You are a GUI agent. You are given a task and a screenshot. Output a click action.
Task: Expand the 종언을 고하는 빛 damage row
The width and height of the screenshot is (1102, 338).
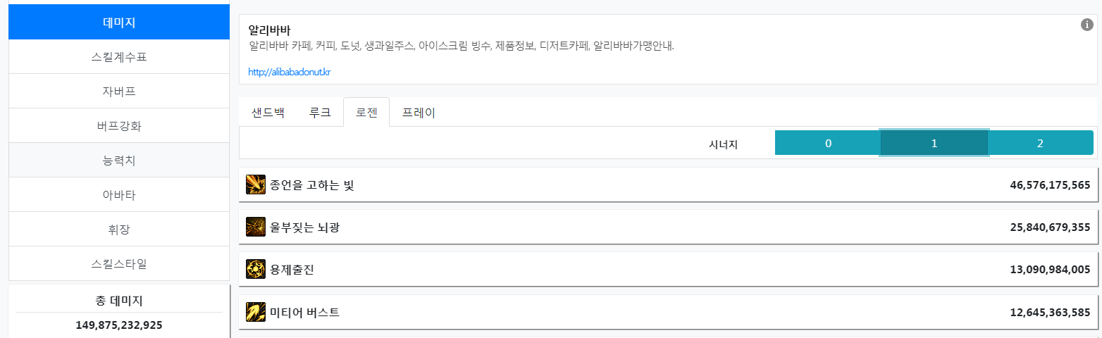(668, 184)
